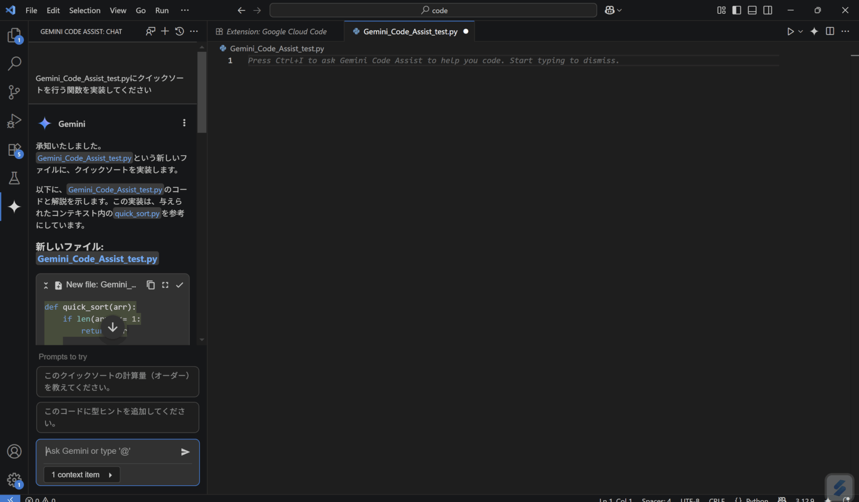This screenshot has width=859, height=502.
Task: Select the Gemini_Code_Assist_test.py editor tab
Action: pyautogui.click(x=410, y=31)
